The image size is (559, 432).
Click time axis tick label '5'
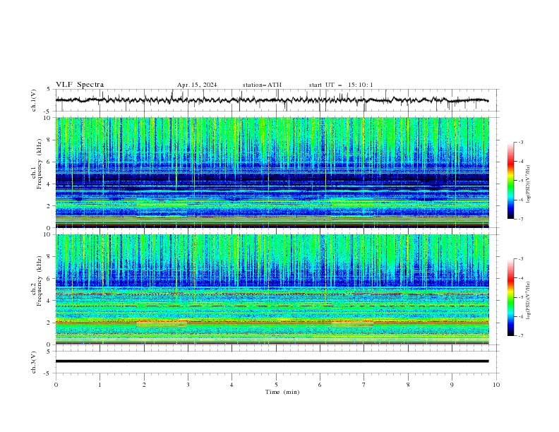pos(276,385)
